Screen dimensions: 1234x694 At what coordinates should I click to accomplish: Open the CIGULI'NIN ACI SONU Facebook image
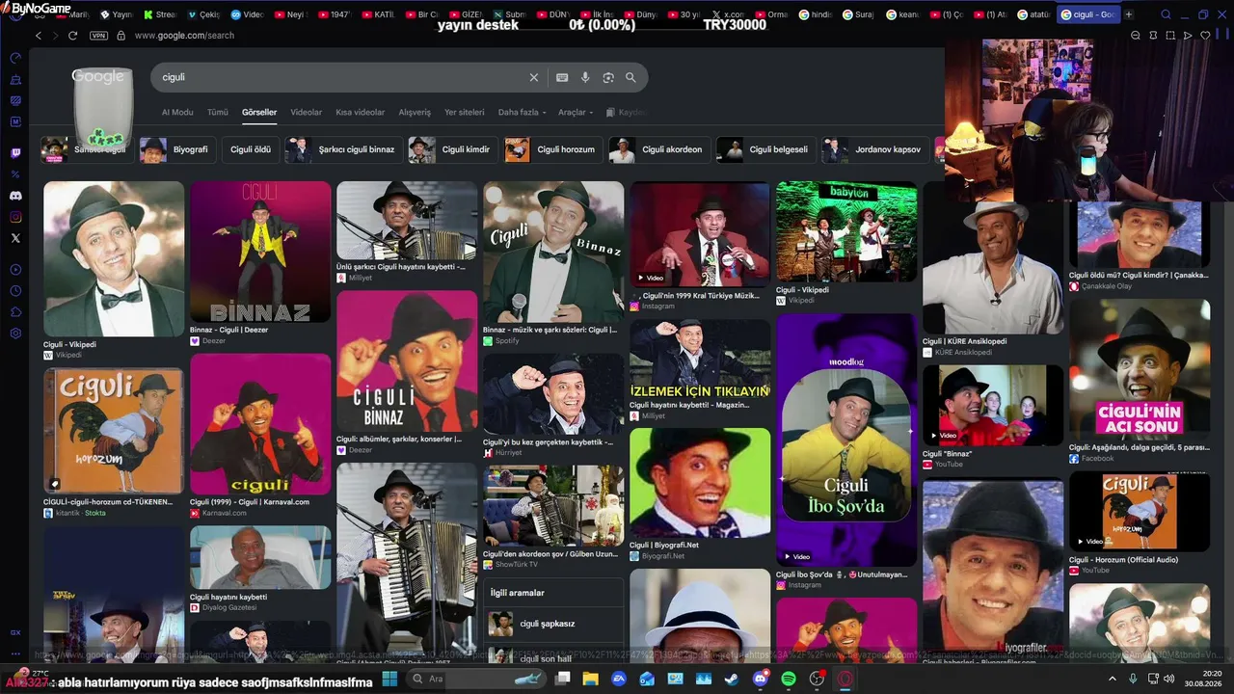pyautogui.click(x=1140, y=369)
